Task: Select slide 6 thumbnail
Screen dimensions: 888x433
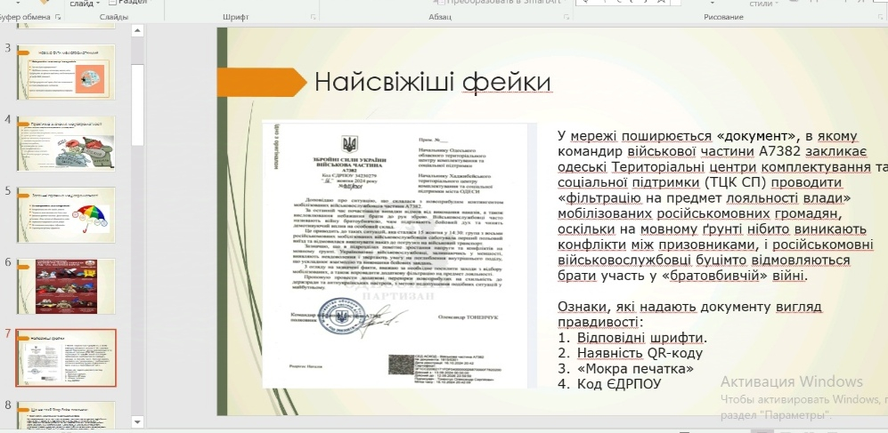Action: tap(66, 286)
